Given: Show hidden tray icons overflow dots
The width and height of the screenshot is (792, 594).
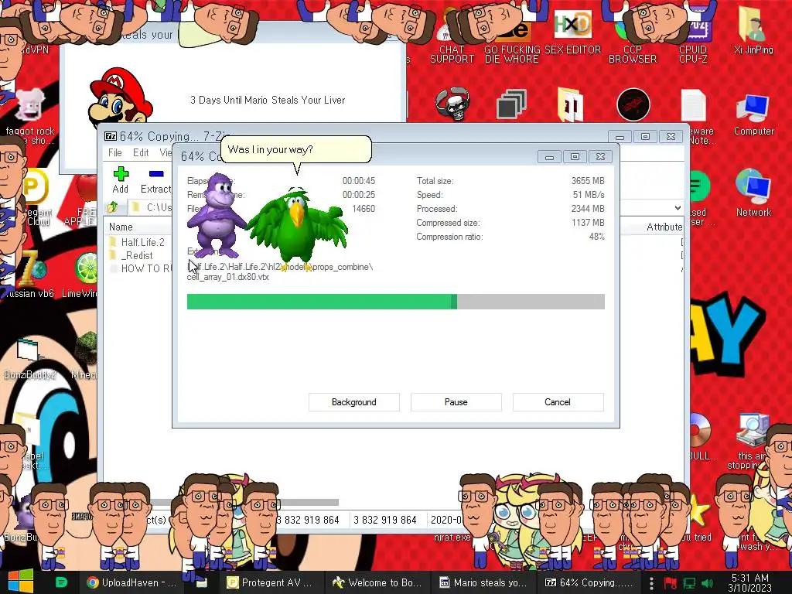Looking at the screenshot, I should coord(651,583).
